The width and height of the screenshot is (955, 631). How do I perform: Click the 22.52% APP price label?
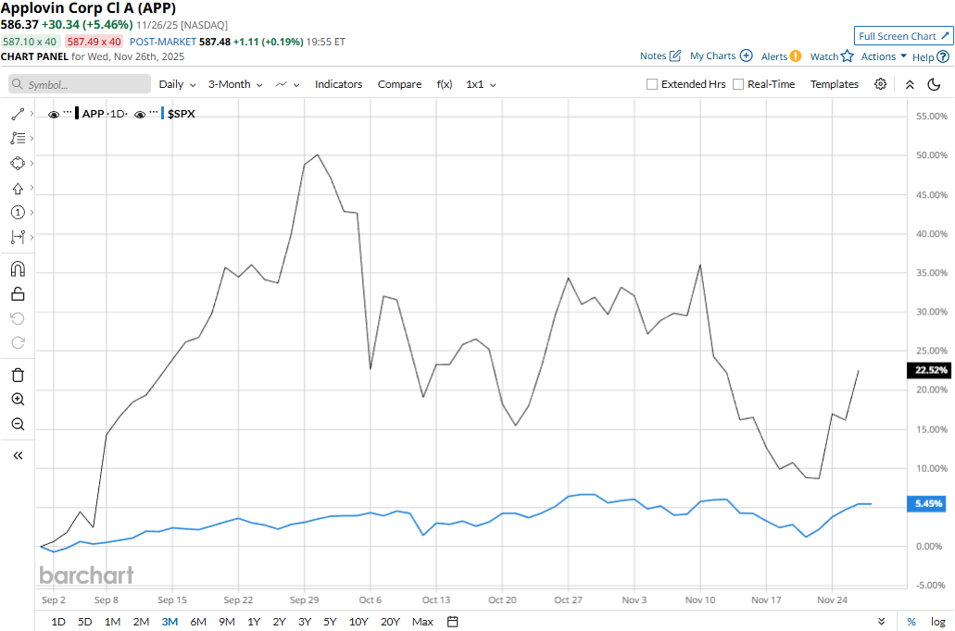point(929,370)
